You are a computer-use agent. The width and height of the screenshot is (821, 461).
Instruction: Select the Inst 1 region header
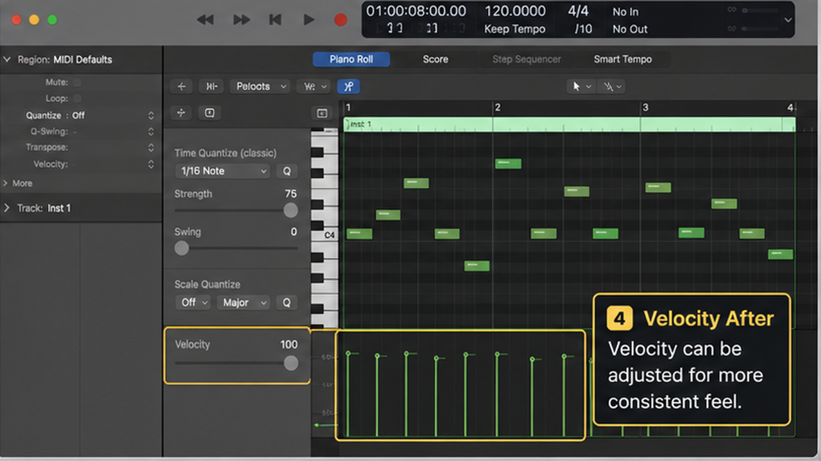(x=570, y=124)
